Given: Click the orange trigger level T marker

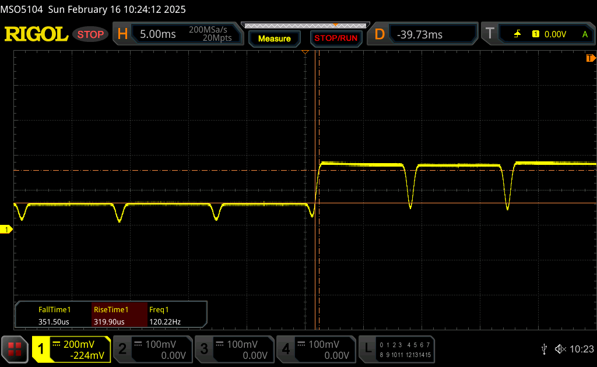Looking at the screenshot, I should point(591,58).
